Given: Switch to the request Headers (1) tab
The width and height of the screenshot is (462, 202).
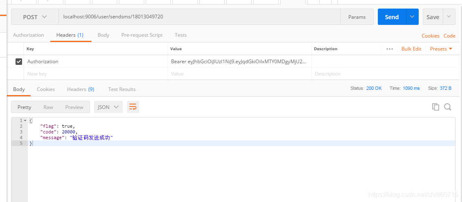Looking at the screenshot, I should tap(70, 35).
